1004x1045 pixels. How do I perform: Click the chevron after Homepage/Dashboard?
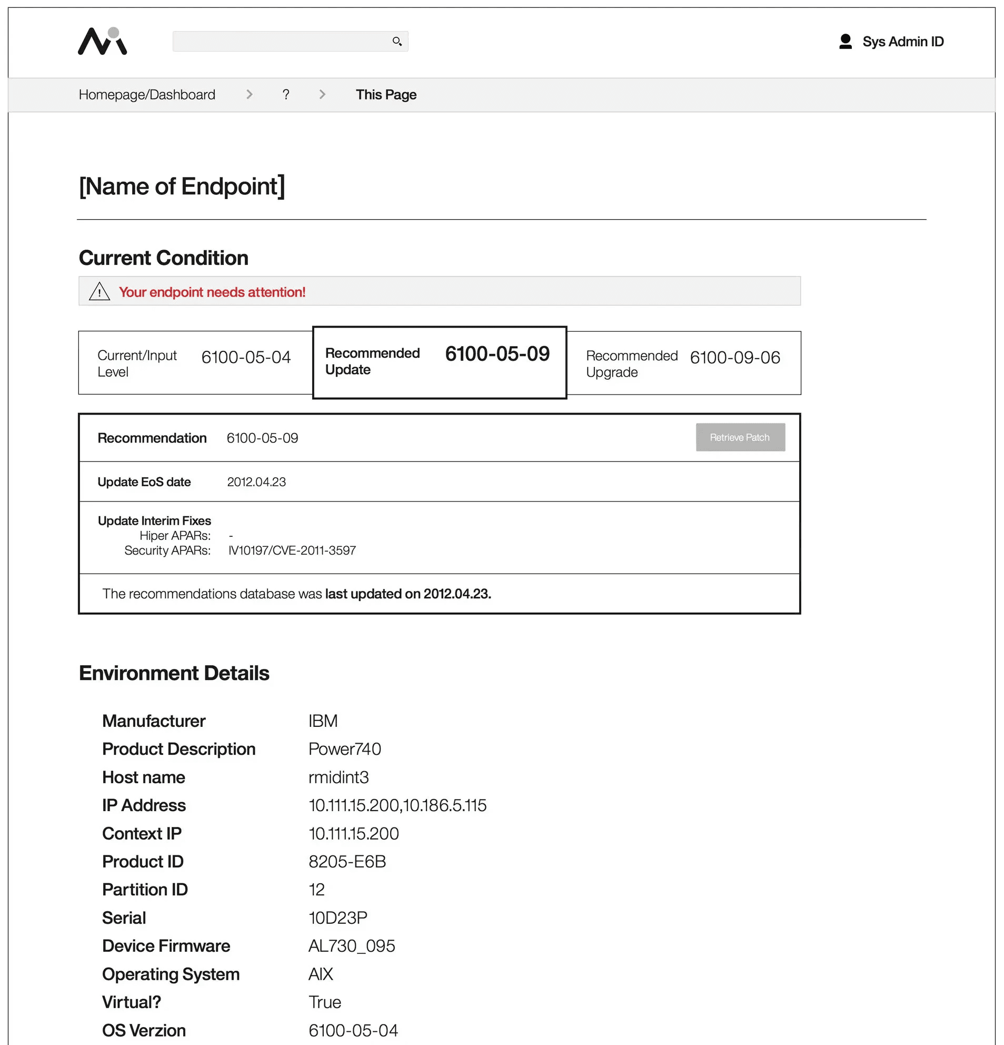coord(249,94)
